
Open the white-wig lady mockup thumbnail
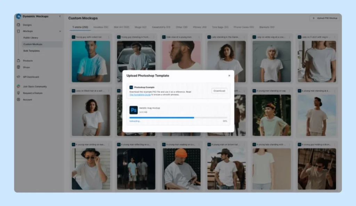pos(272,61)
